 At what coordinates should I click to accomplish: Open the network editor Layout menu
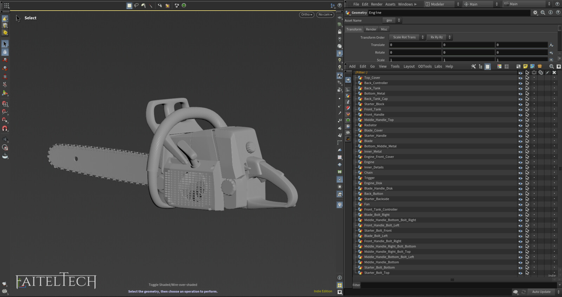(x=409, y=66)
